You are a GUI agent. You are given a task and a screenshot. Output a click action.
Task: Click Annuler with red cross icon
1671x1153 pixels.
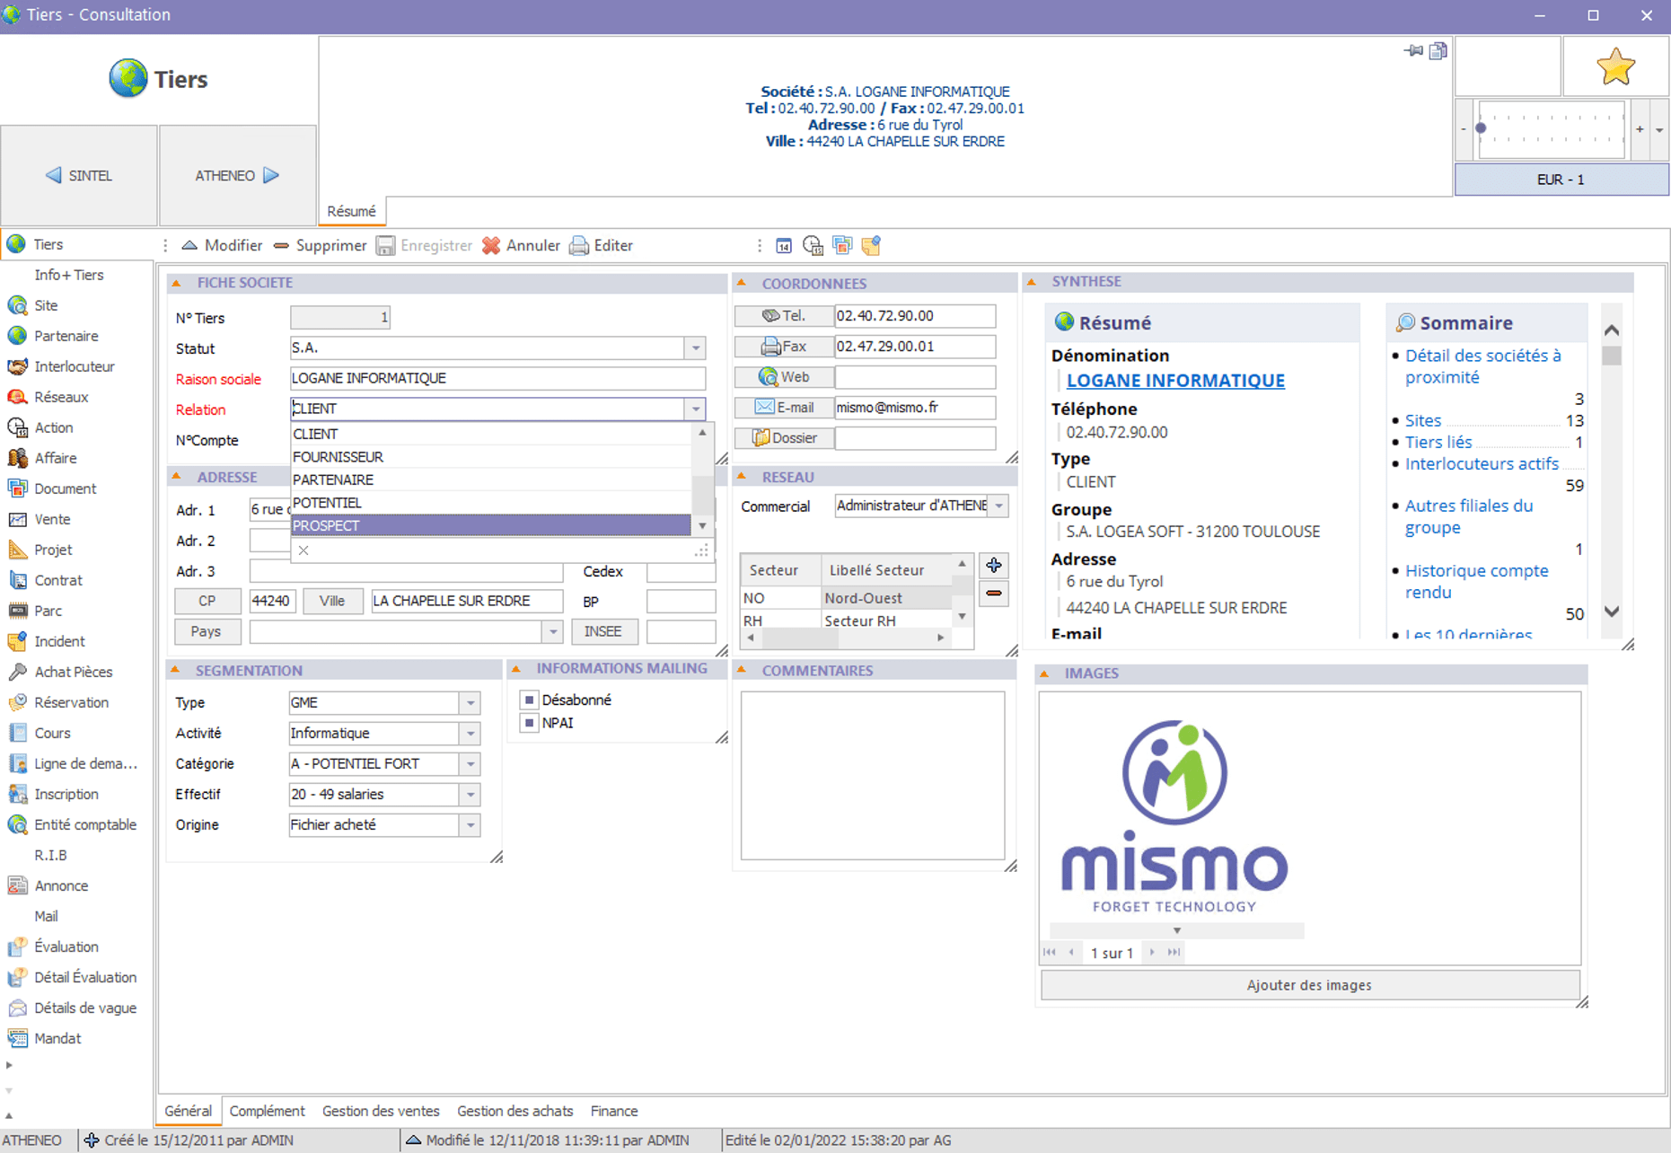(x=521, y=245)
